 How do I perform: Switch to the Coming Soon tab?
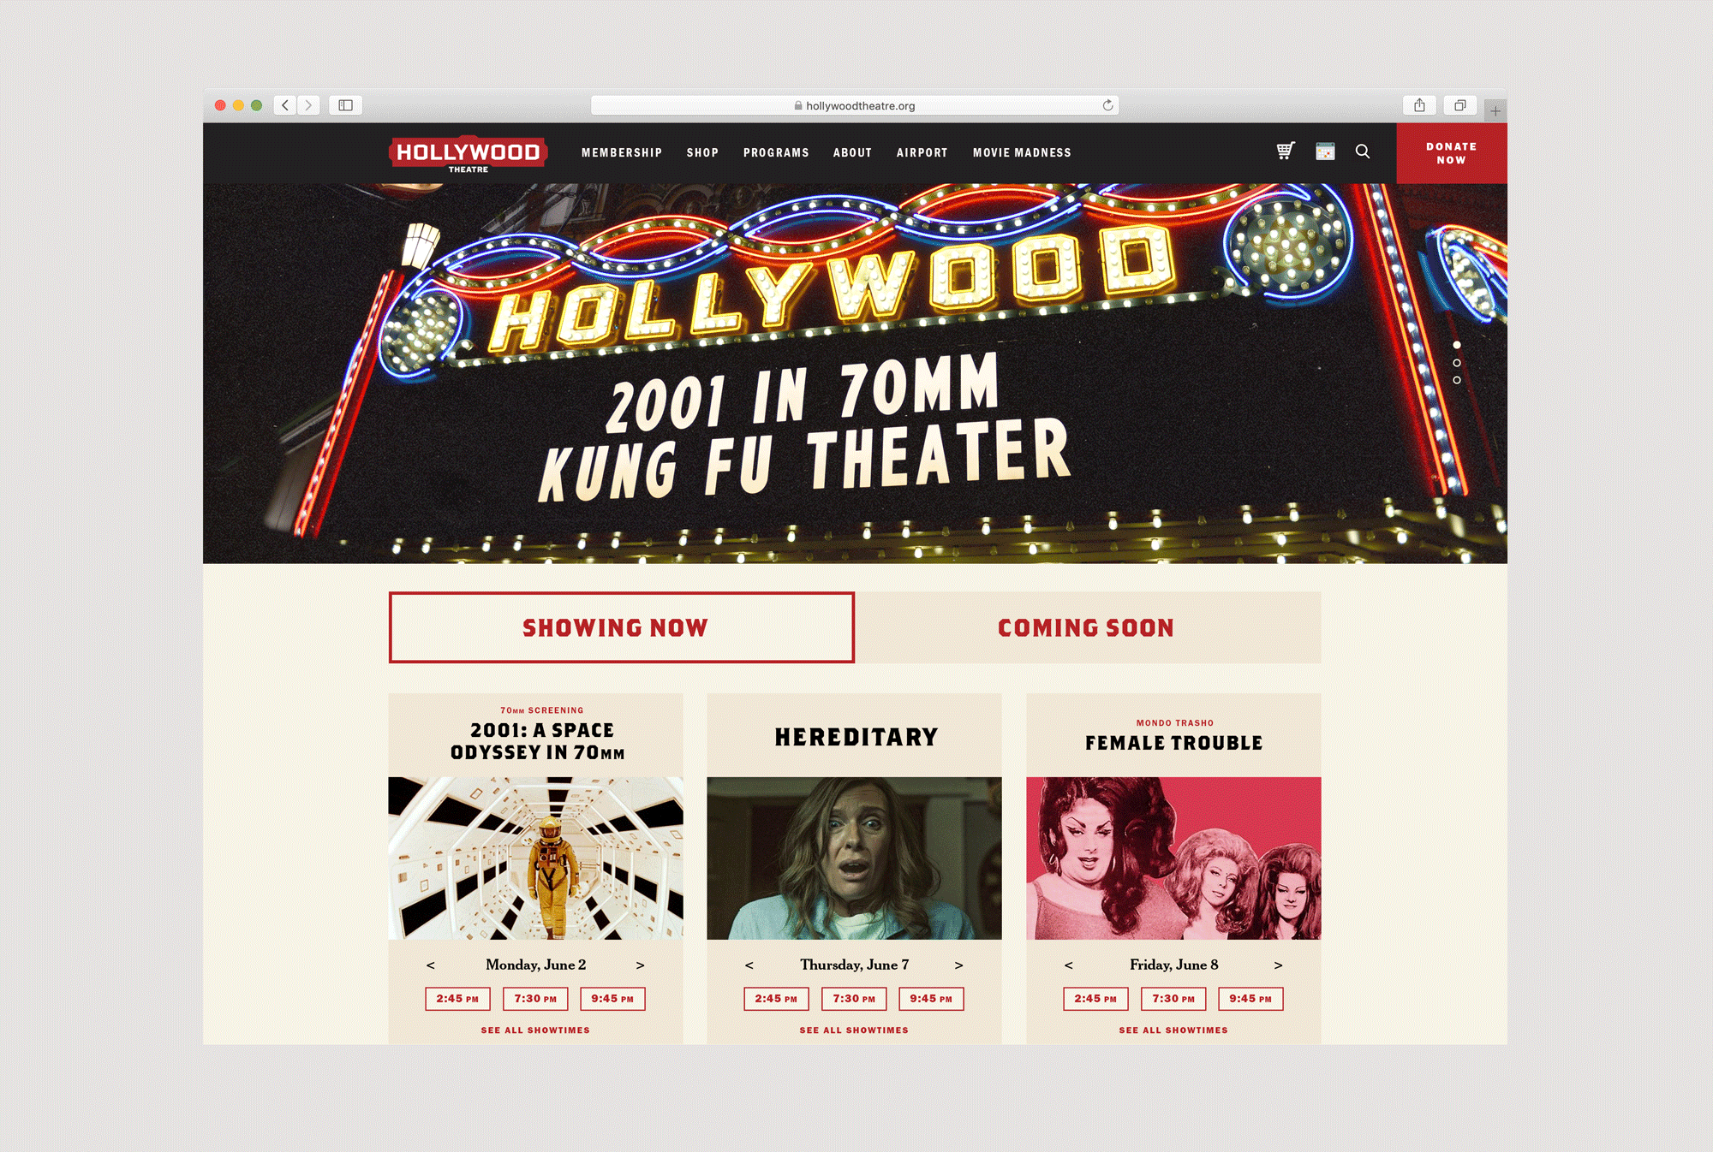tap(1088, 627)
